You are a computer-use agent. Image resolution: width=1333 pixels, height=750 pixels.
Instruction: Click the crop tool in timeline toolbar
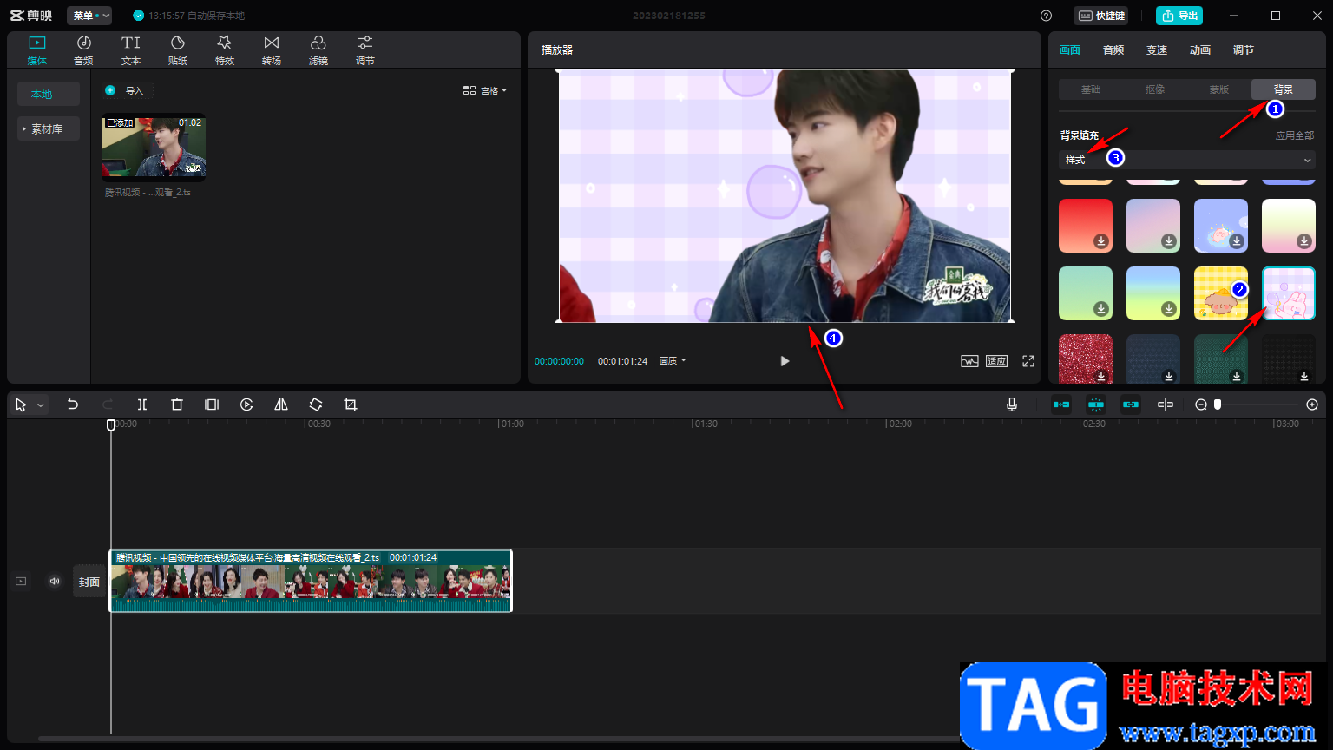pos(351,405)
